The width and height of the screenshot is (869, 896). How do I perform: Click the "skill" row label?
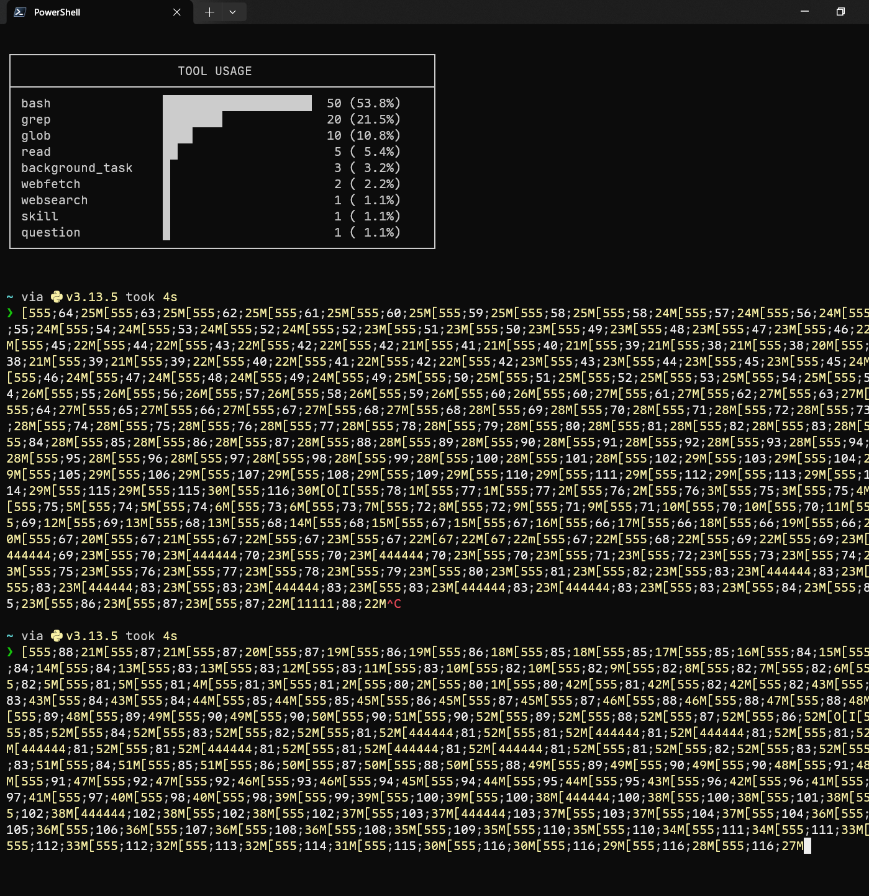40,216
